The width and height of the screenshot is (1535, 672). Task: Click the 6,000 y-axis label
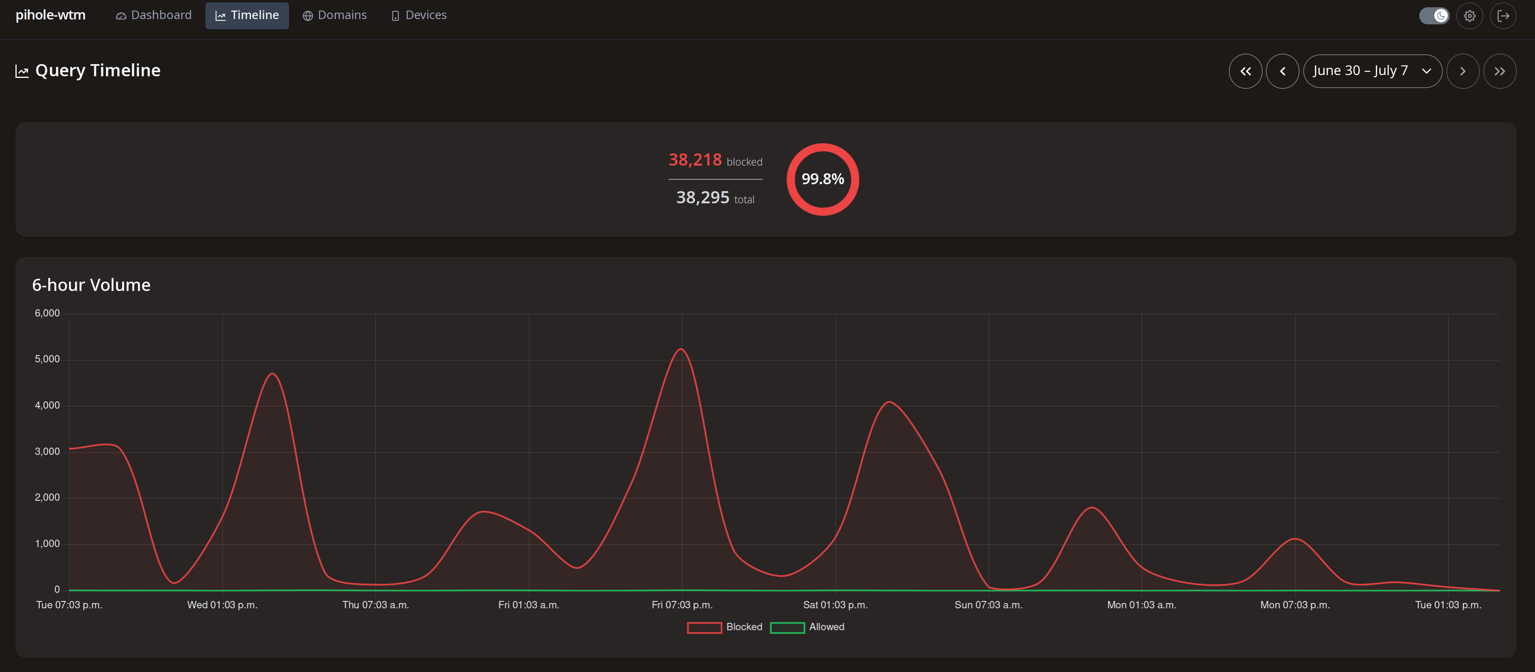click(x=47, y=313)
